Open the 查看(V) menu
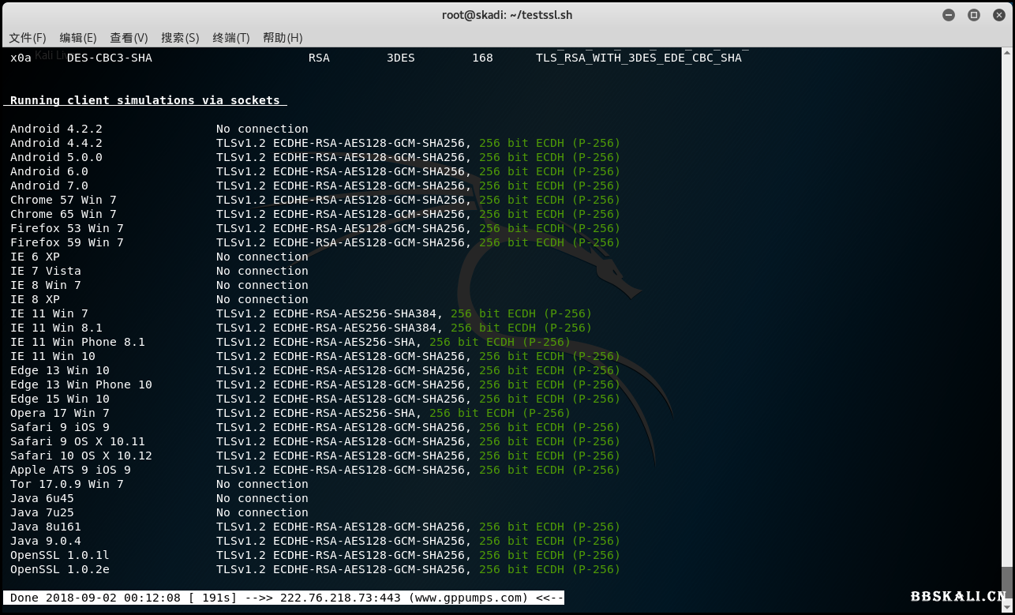Viewport: 1015px width, 615px height. point(129,37)
